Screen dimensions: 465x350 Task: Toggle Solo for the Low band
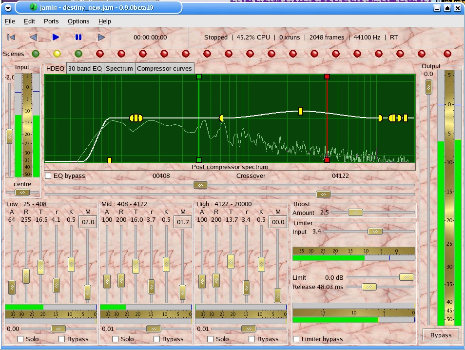[20, 339]
